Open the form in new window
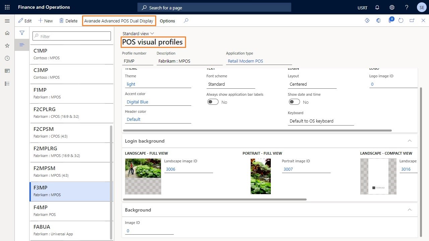The width and height of the screenshot is (429, 241). (412, 21)
